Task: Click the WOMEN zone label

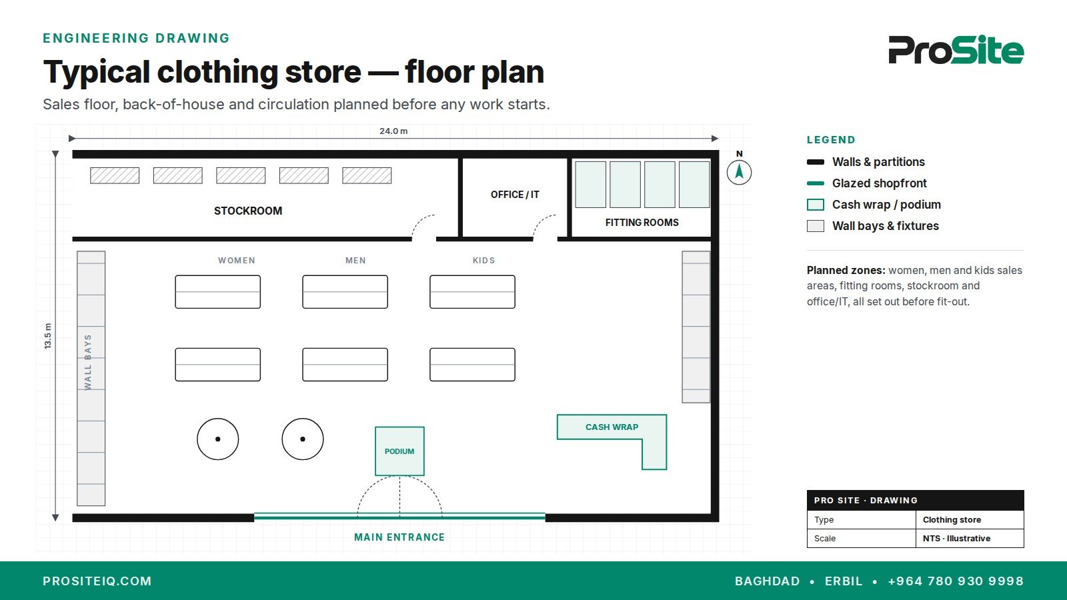Action: [x=237, y=261]
